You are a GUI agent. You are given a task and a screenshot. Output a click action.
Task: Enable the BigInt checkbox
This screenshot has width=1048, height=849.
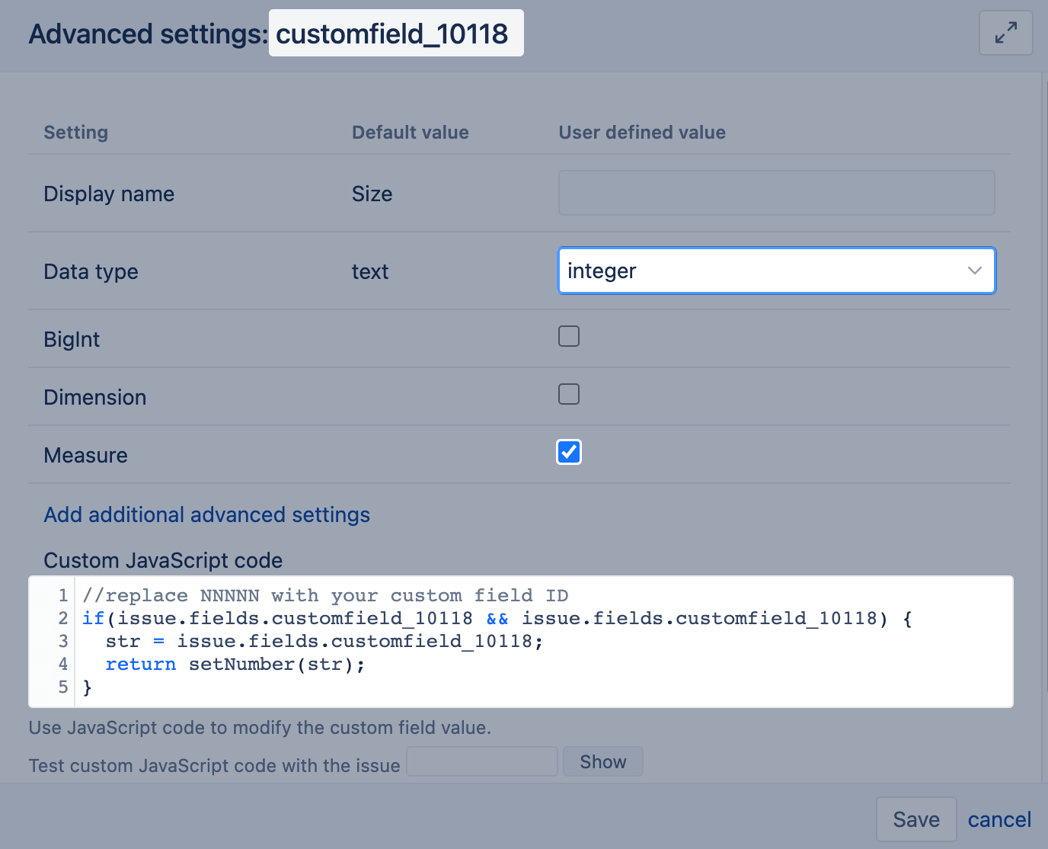click(568, 335)
